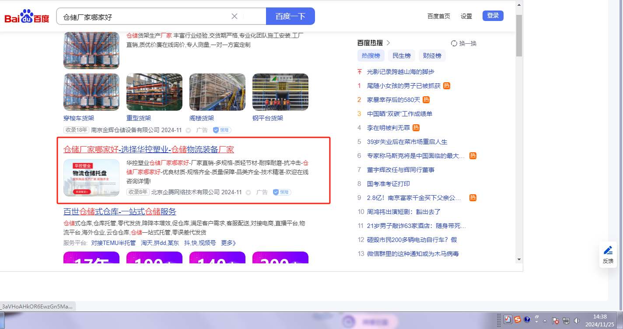Open the 百世仓储式仓库 result title link
623x329 pixels.
(120, 212)
